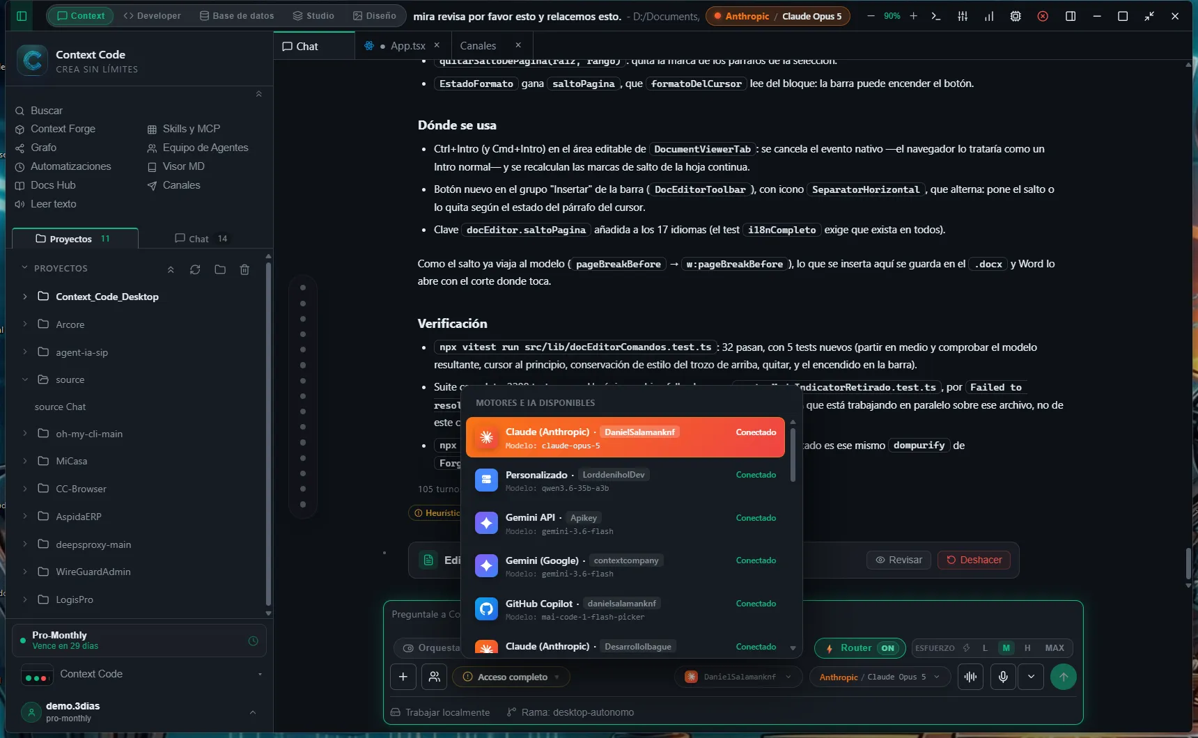Image resolution: width=1198 pixels, height=738 pixels.
Task: Open Visor MD
Action: coord(176,166)
